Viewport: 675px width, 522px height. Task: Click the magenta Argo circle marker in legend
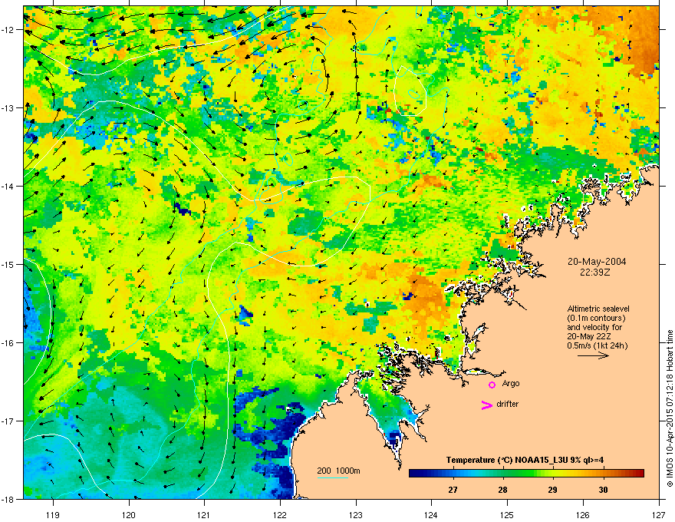(x=492, y=385)
